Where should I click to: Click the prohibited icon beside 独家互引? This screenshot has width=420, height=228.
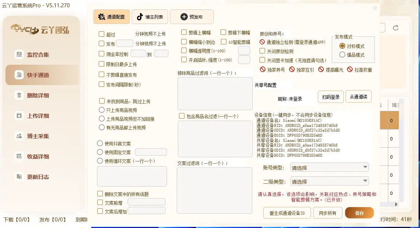(292, 69)
